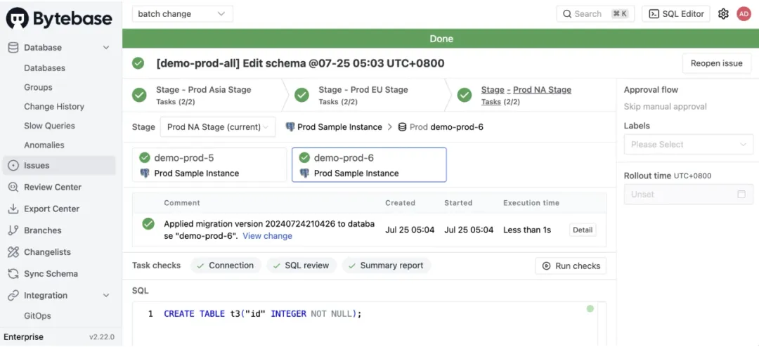This screenshot has width=759, height=347.
Task: Open settings with the gear icon
Action: tap(723, 13)
